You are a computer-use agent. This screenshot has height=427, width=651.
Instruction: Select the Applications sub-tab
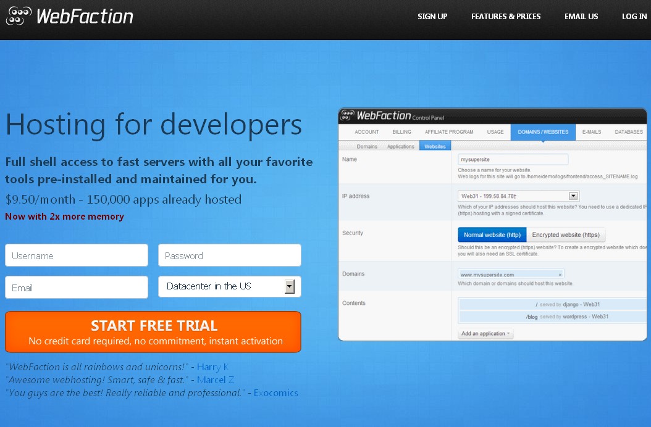[x=401, y=146]
